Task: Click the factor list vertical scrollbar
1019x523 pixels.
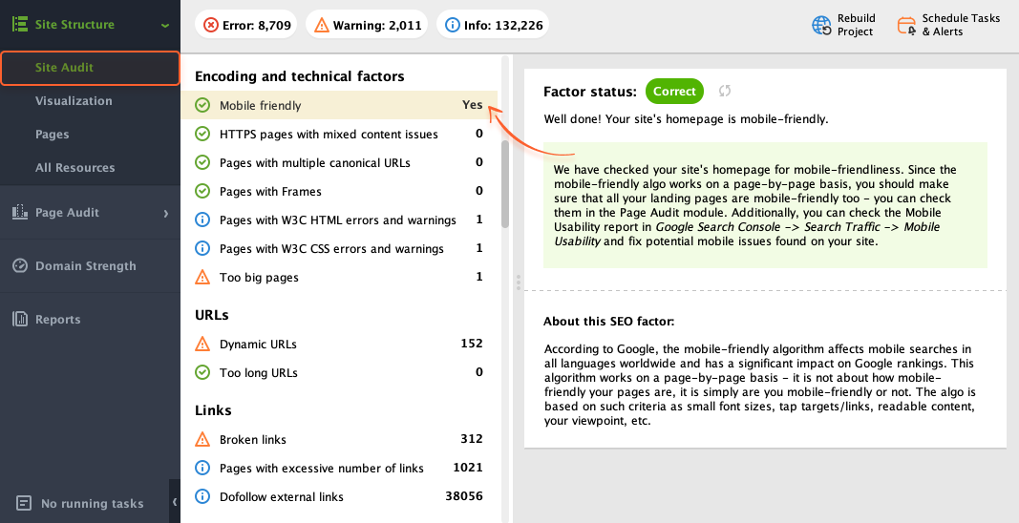Action: click(x=505, y=184)
